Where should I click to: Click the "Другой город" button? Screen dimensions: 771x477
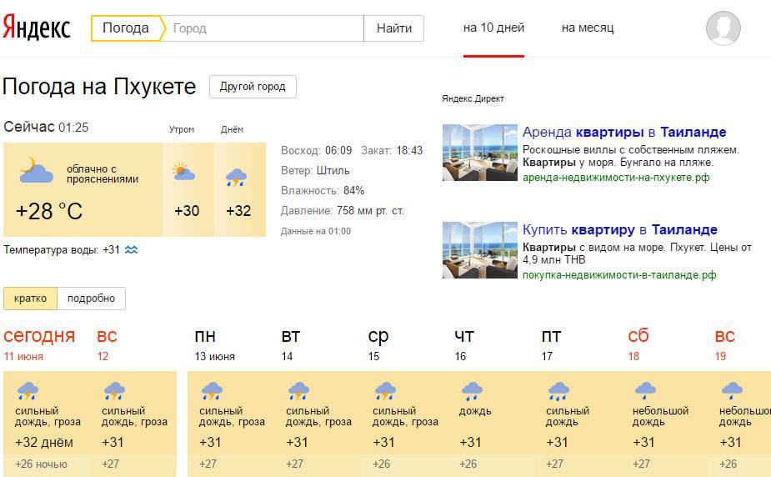pyautogui.click(x=253, y=87)
